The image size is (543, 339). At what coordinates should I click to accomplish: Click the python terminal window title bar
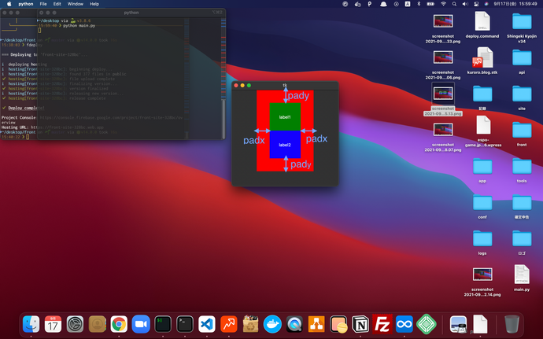coord(131,13)
